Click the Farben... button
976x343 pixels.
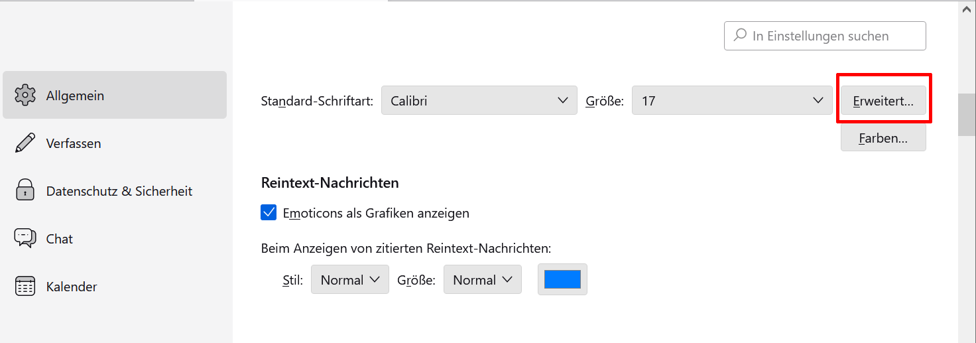pyautogui.click(x=883, y=138)
